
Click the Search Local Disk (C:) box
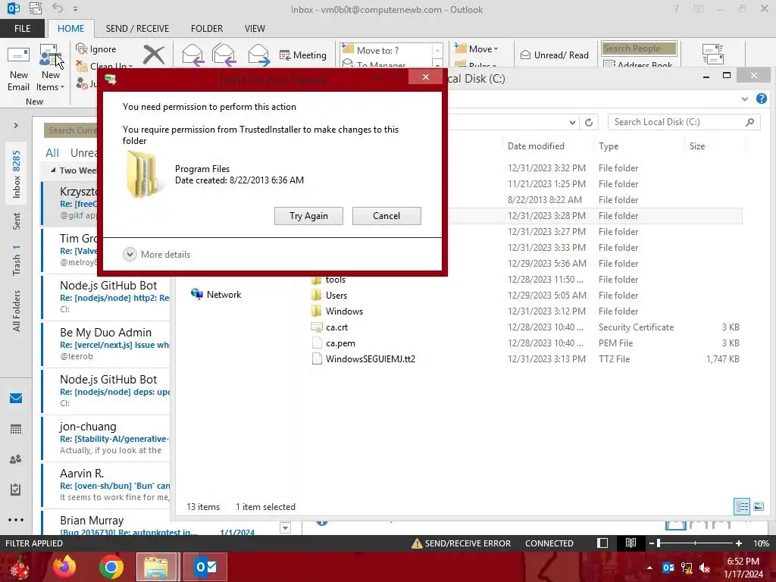[x=684, y=122]
